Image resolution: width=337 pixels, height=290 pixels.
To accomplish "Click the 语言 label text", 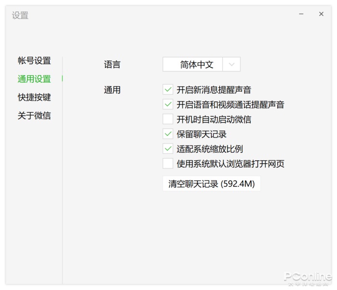I will (112, 65).
